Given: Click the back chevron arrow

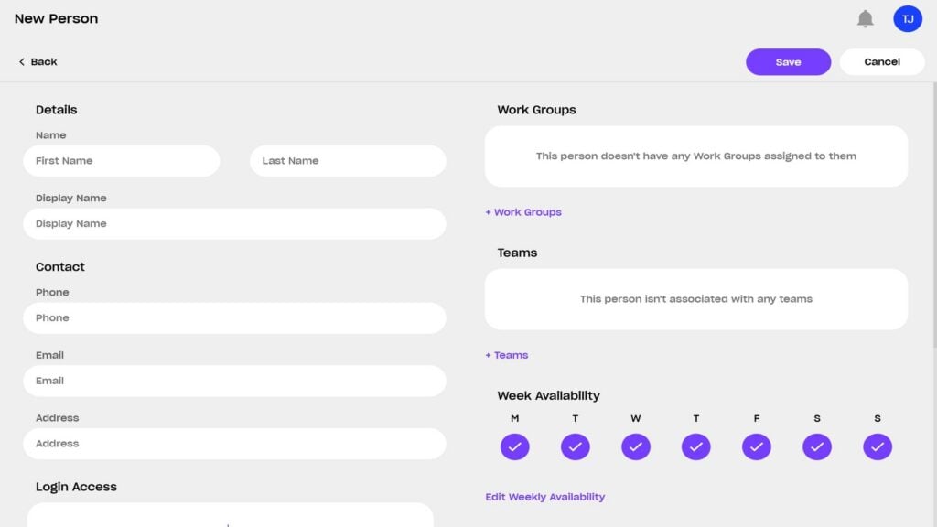Looking at the screenshot, I should coord(22,61).
